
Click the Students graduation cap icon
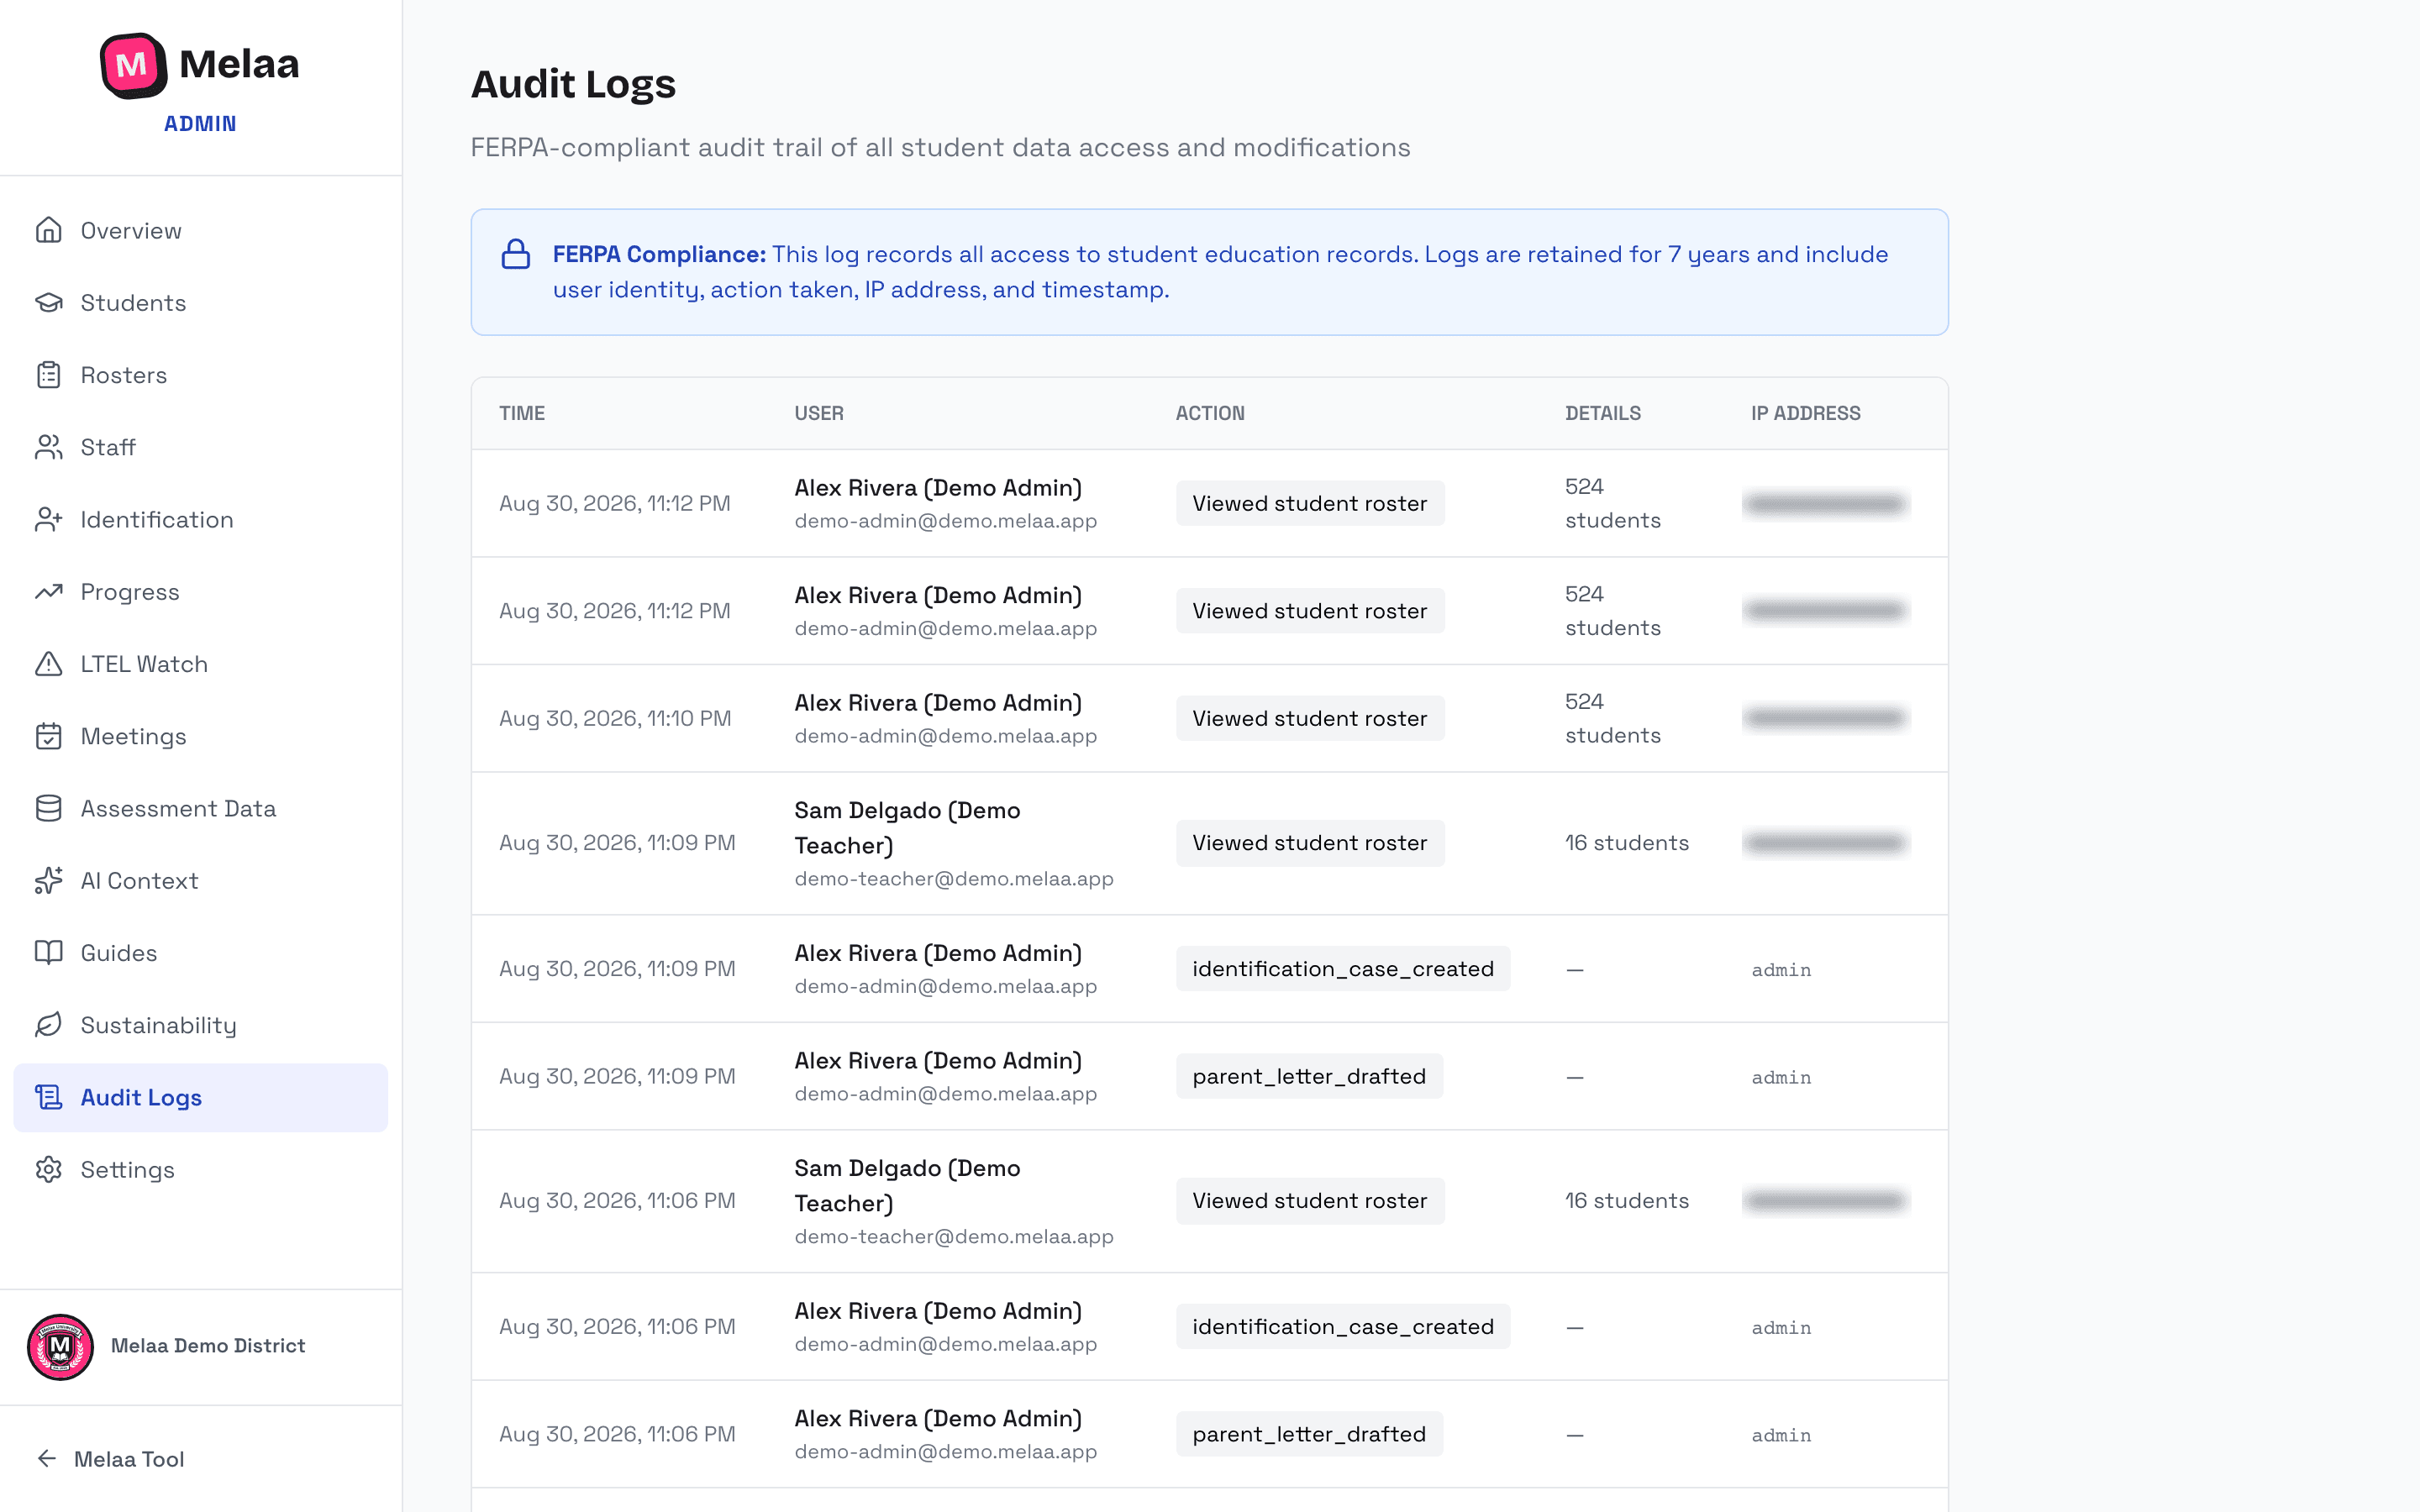48,302
